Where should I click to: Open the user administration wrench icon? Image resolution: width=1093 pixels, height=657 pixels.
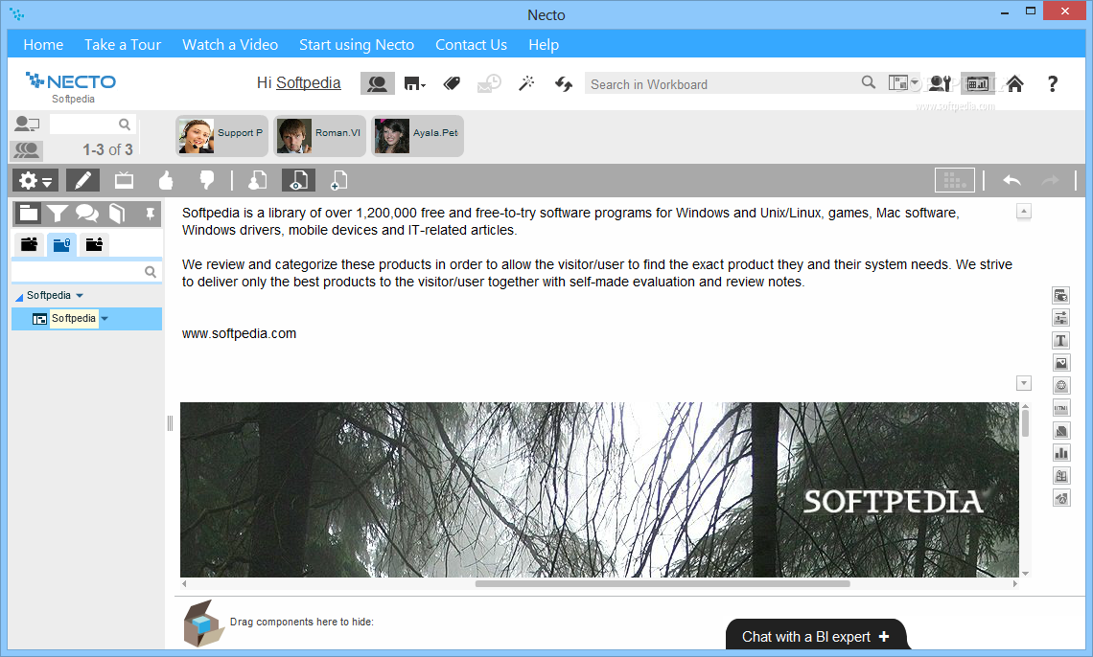point(939,83)
